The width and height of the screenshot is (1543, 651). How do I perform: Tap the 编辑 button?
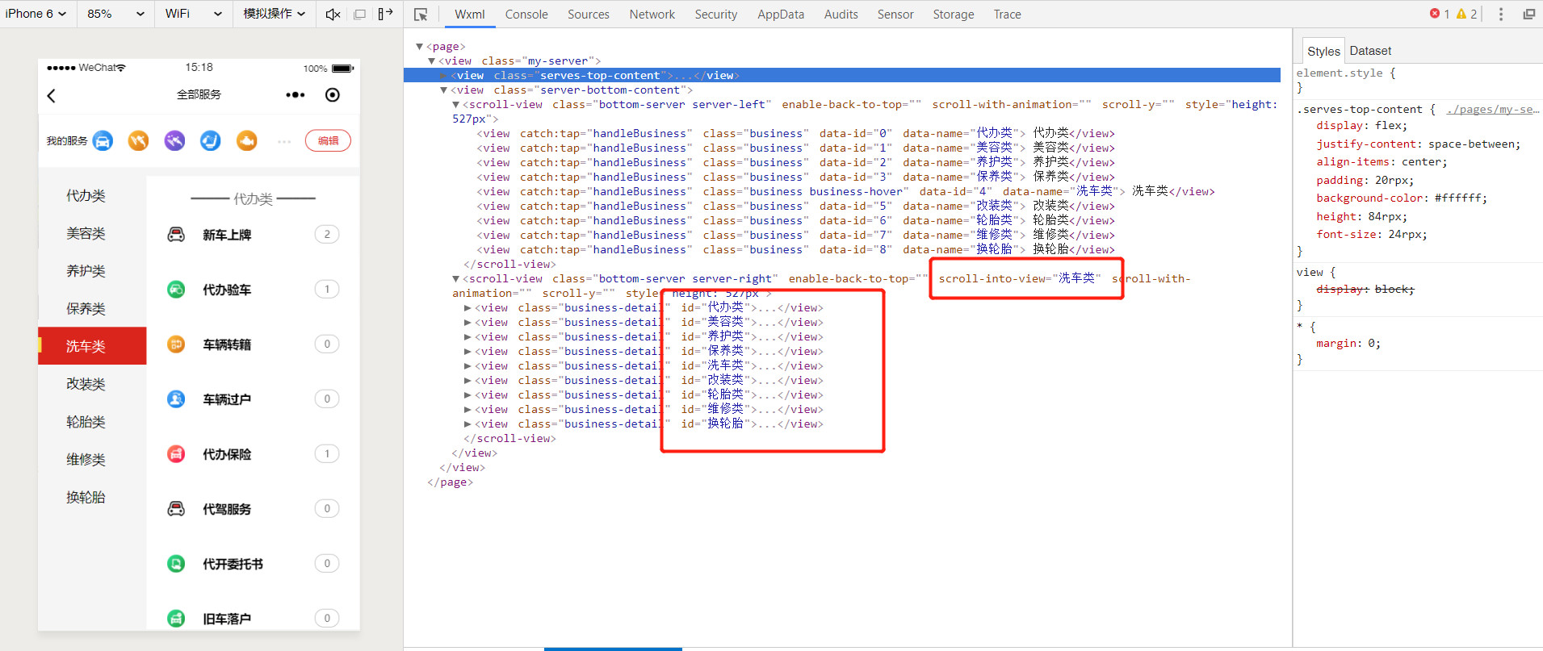pos(328,141)
